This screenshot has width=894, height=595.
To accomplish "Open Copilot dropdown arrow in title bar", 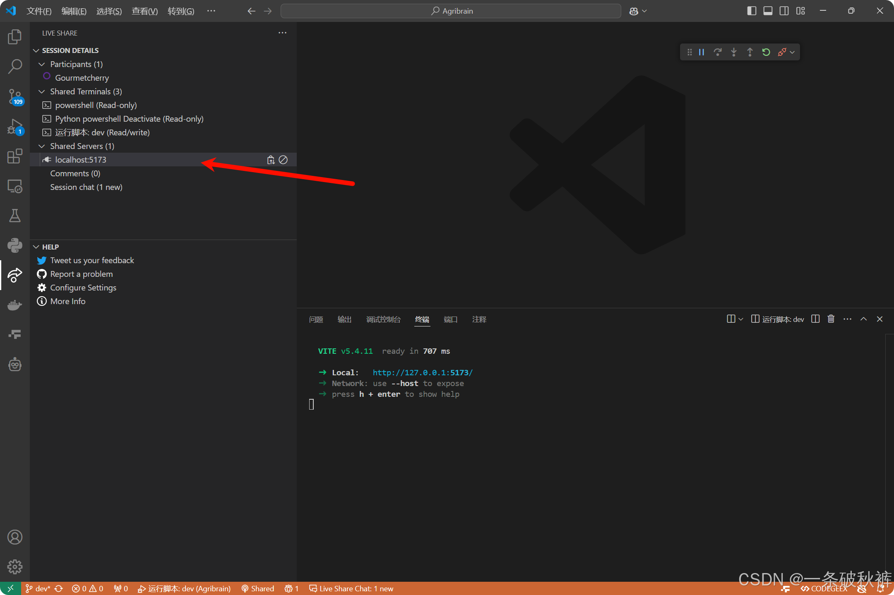I will click(x=644, y=11).
